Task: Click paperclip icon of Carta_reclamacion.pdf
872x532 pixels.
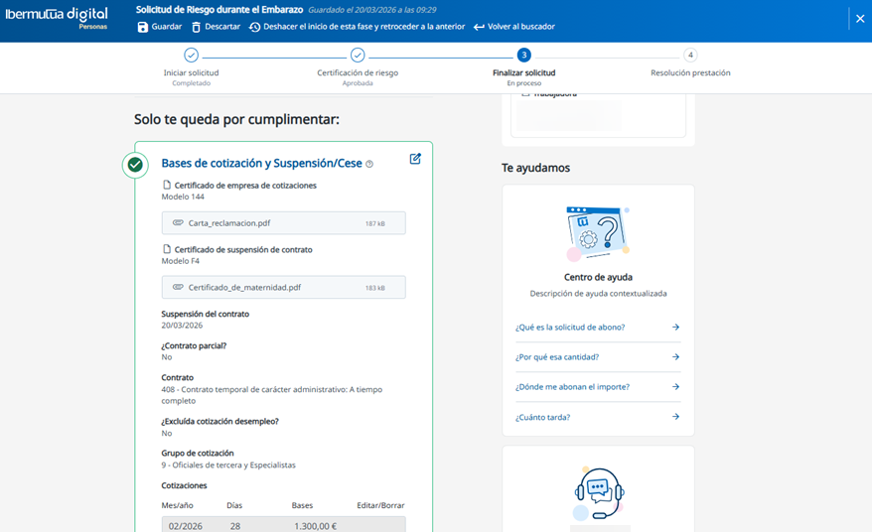Action: pyautogui.click(x=178, y=223)
